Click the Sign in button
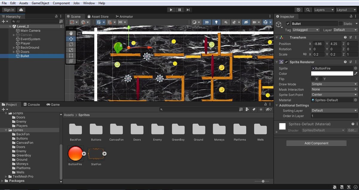This screenshot has height=190, width=359. point(9,10)
